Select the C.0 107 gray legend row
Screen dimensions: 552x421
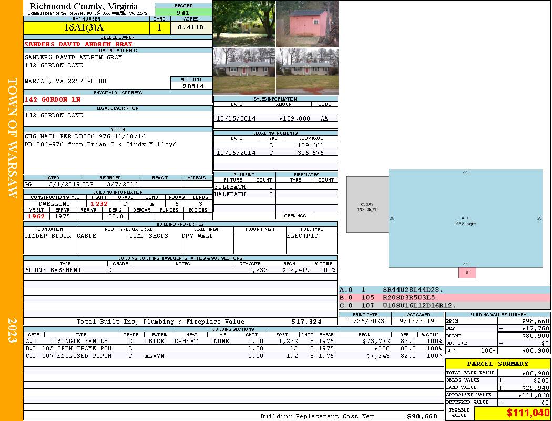444,305
